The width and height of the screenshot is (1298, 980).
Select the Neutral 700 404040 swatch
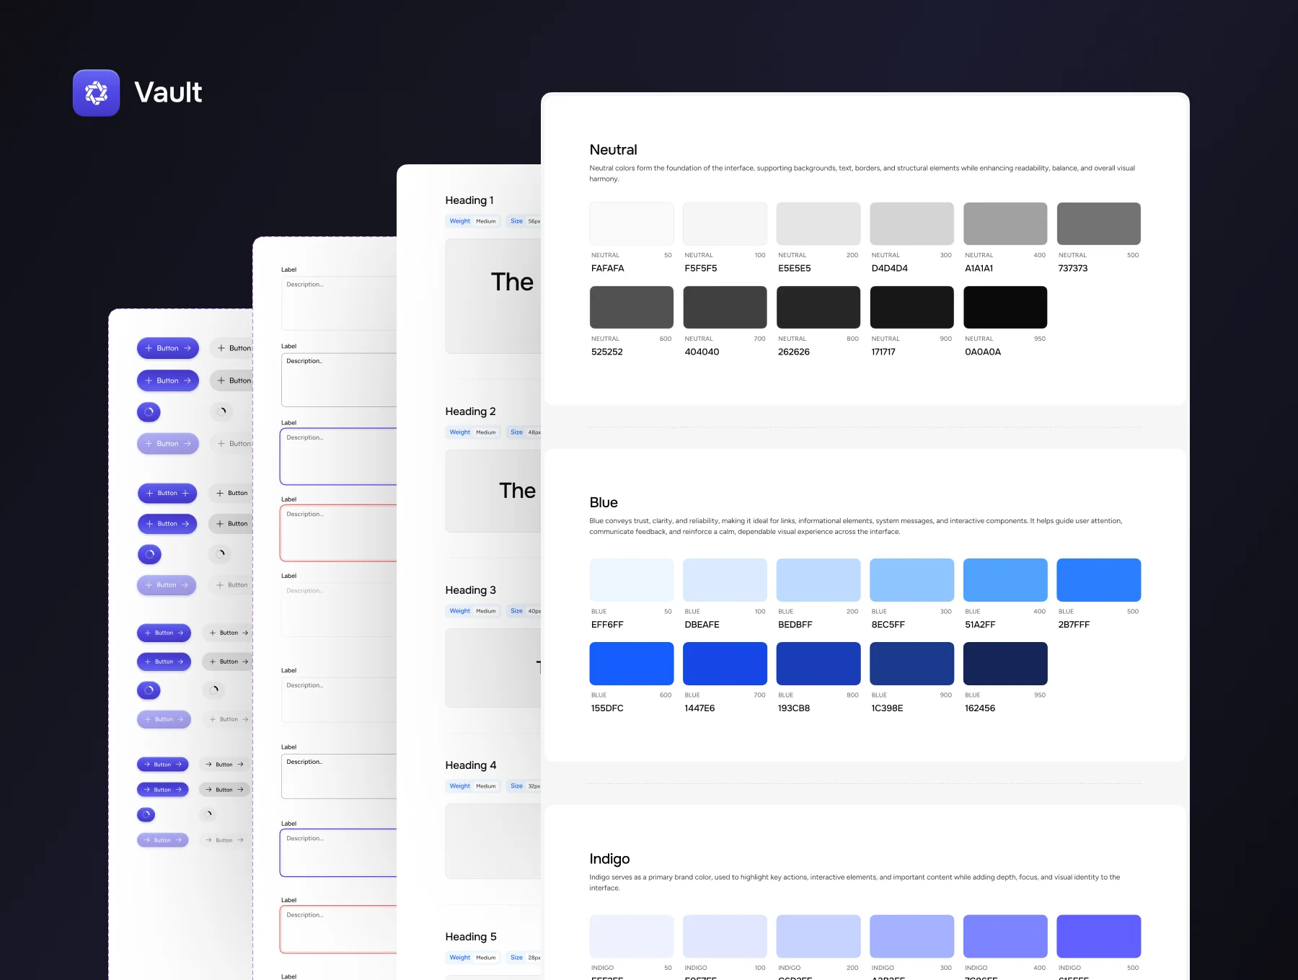(x=725, y=307)
